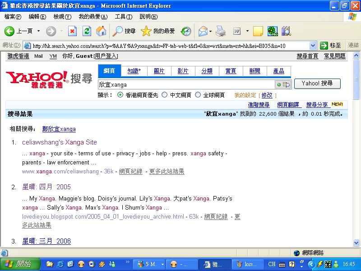The height and width of the screenshot is (271, 361).
Task: Open the language bar help question icon
Action: click(x=292, y=264)
